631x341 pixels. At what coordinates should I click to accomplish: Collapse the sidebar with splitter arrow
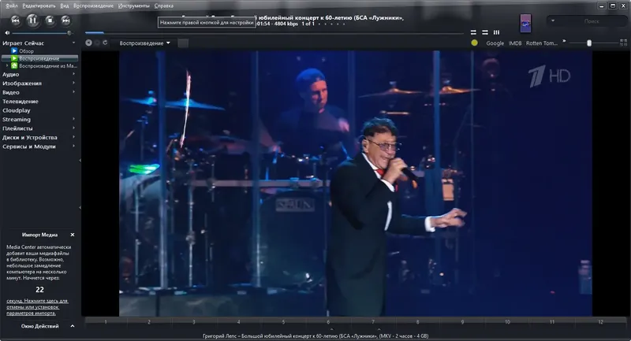(x=80, y=161)
